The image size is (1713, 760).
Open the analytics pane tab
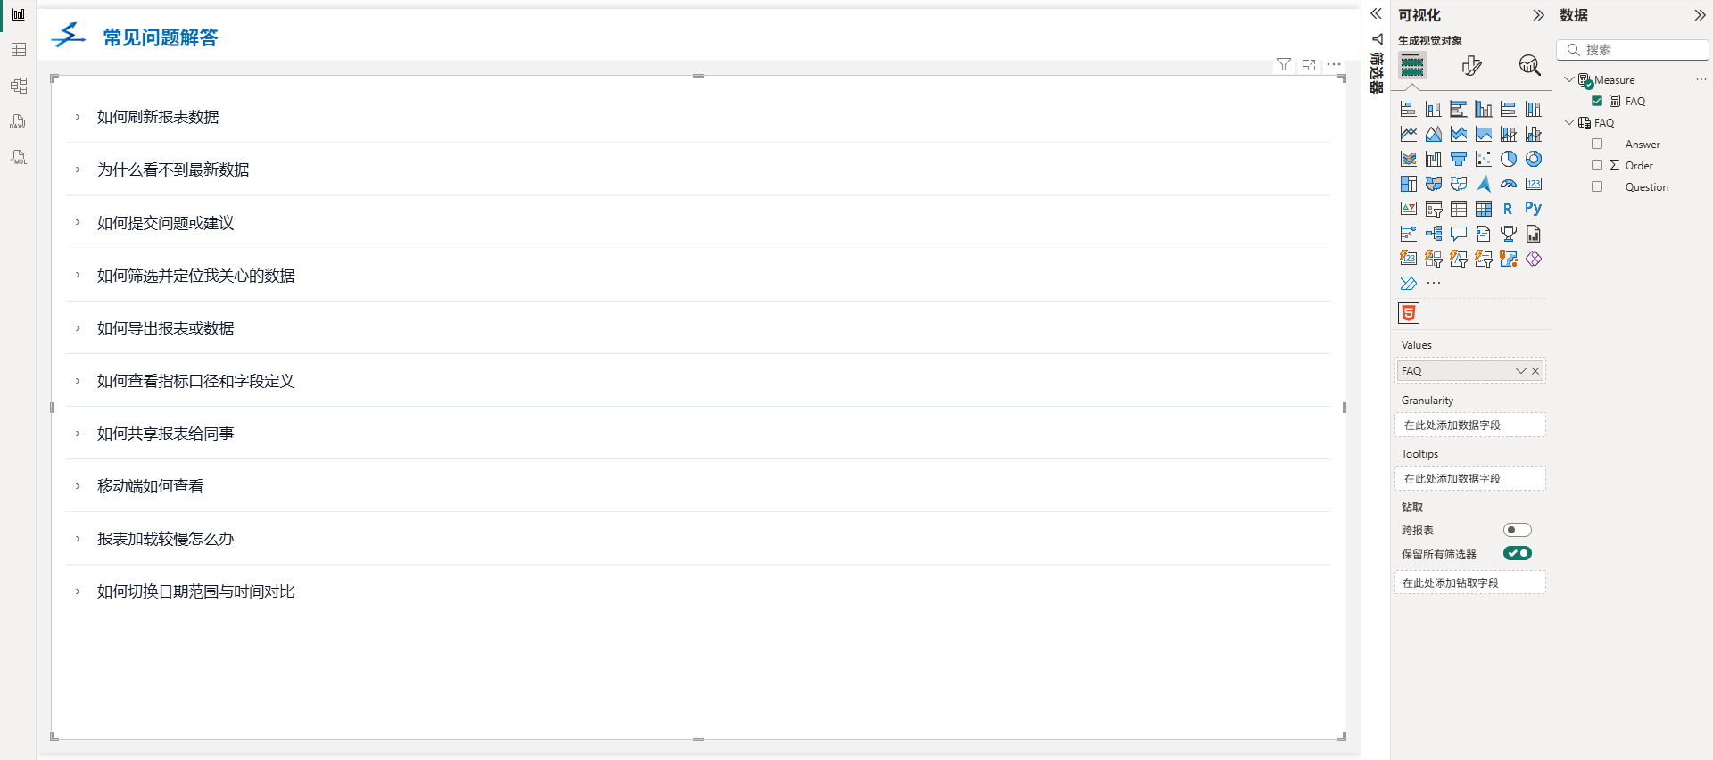tap(1529, 65)
